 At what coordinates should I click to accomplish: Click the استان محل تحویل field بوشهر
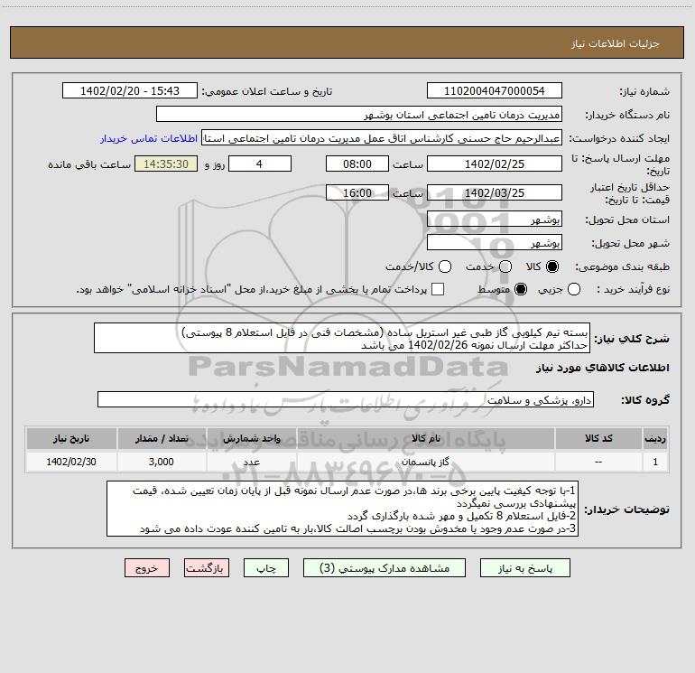pyautogui.click(x=495, y=219)
